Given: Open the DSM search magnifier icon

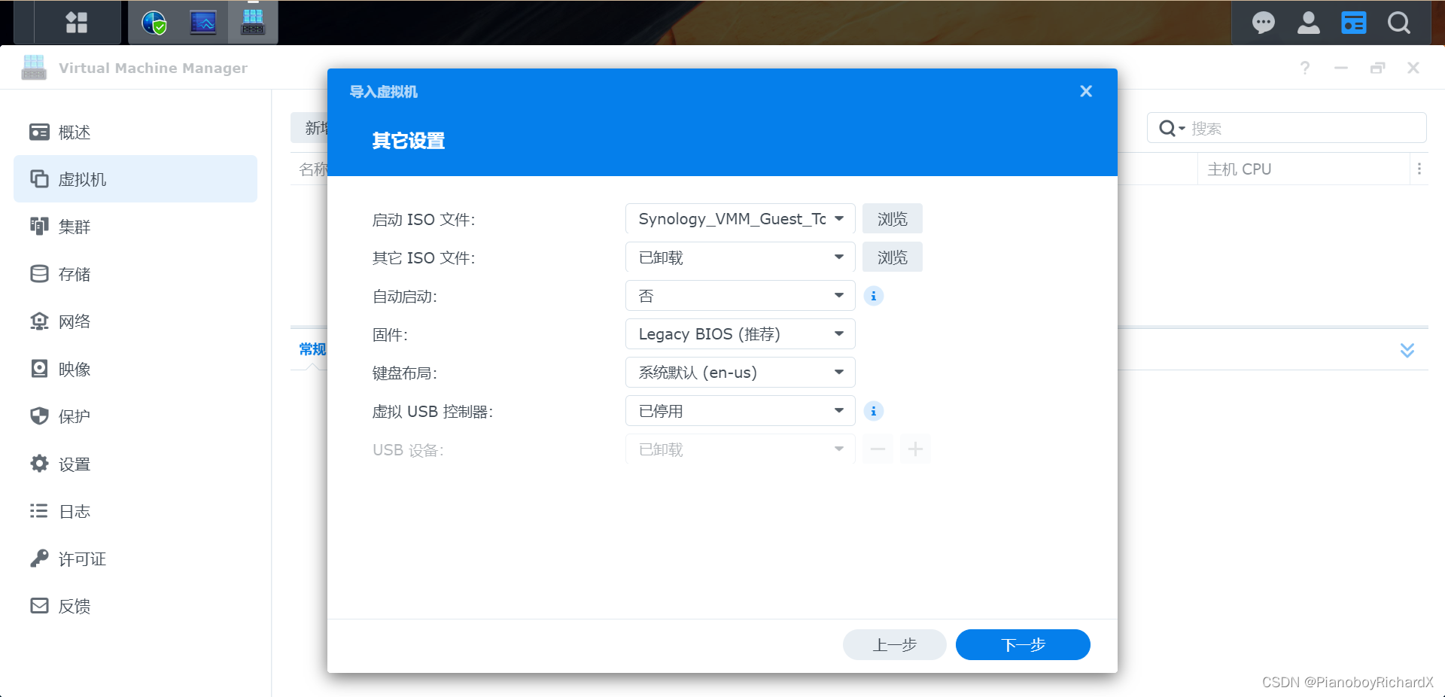Looking at the screenshot, I should 1399,23.
